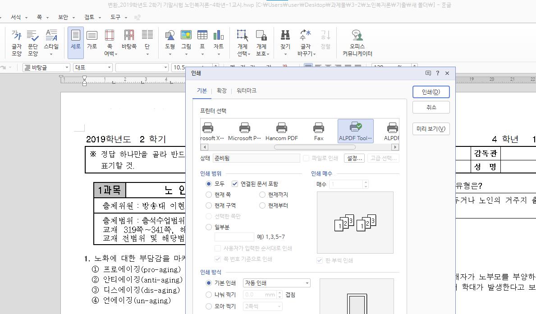Select the 모아 찍기 radio button
Image resolution: width=536 pixels, height=314 pixels.
[x=209, y=306]
